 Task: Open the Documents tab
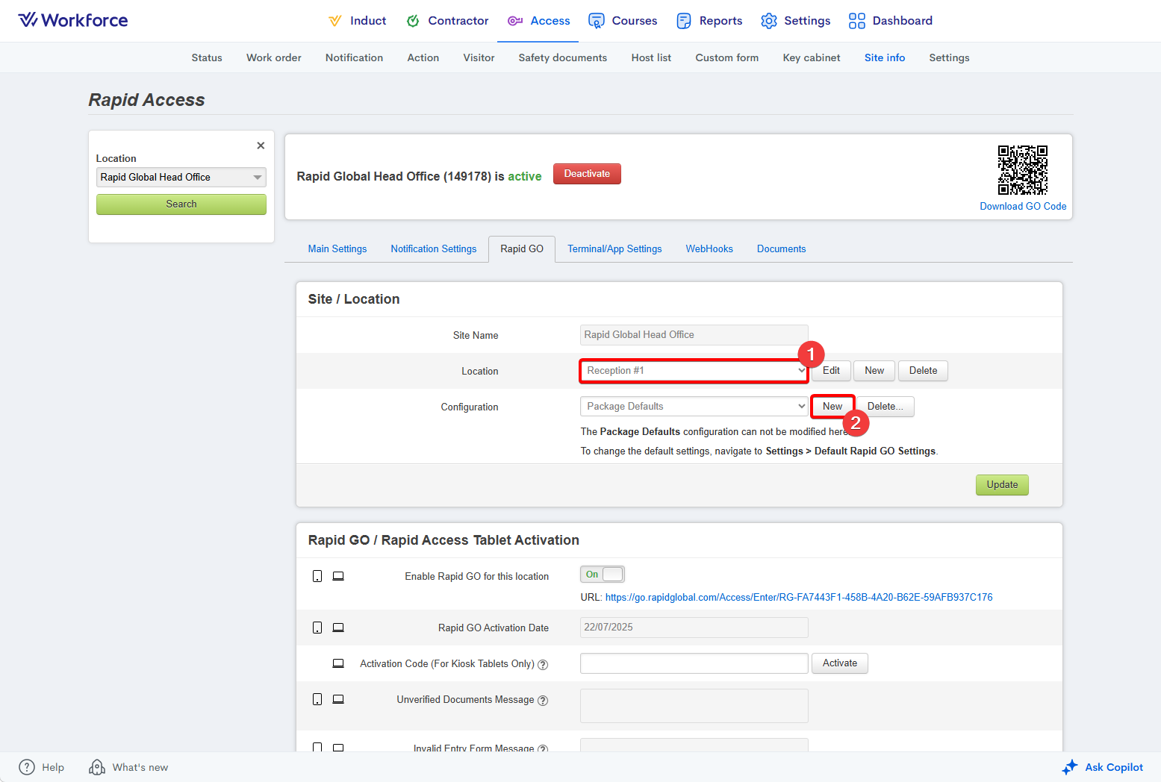pyautogui.click(x=782, y=248)
